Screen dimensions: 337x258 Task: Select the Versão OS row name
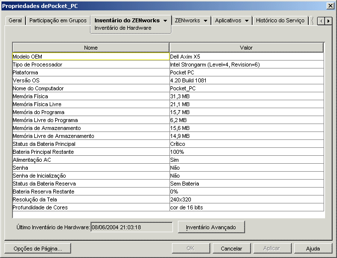pyautogui.click(x=91, y=80)
